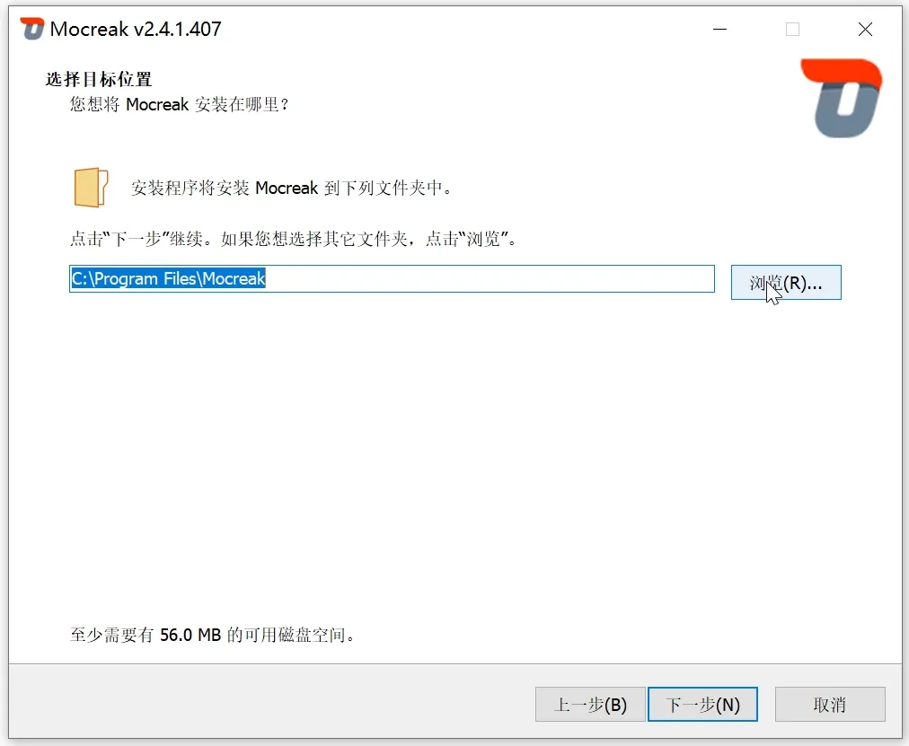Click the yellow folder icon
Image resolution: width=909 pixels, height=746 pixels.
91,187
